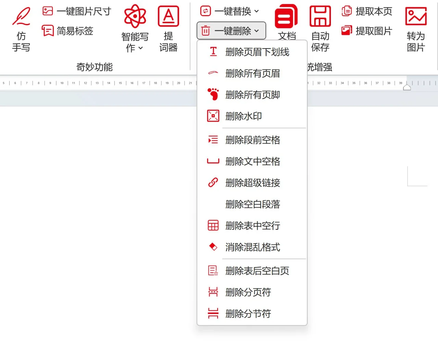Click the 提取图片 extract images icon
Image resolution: width=438 pixels, height=344 pixels.
[x=347, y=31]
